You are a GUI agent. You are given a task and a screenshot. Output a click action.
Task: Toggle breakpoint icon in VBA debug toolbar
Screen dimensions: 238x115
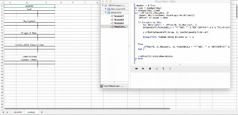pos(136,69)
